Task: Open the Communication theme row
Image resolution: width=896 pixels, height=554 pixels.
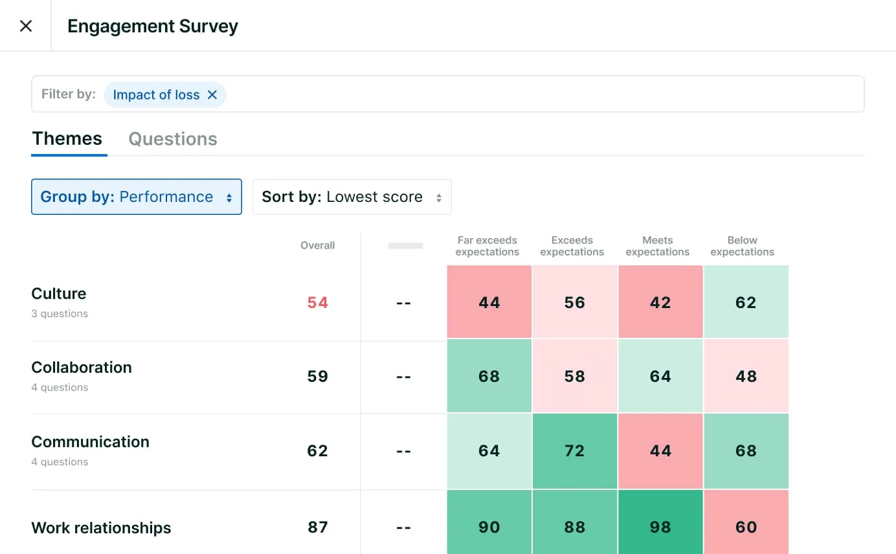Action: pyautogui.click(x=90, y=442)
